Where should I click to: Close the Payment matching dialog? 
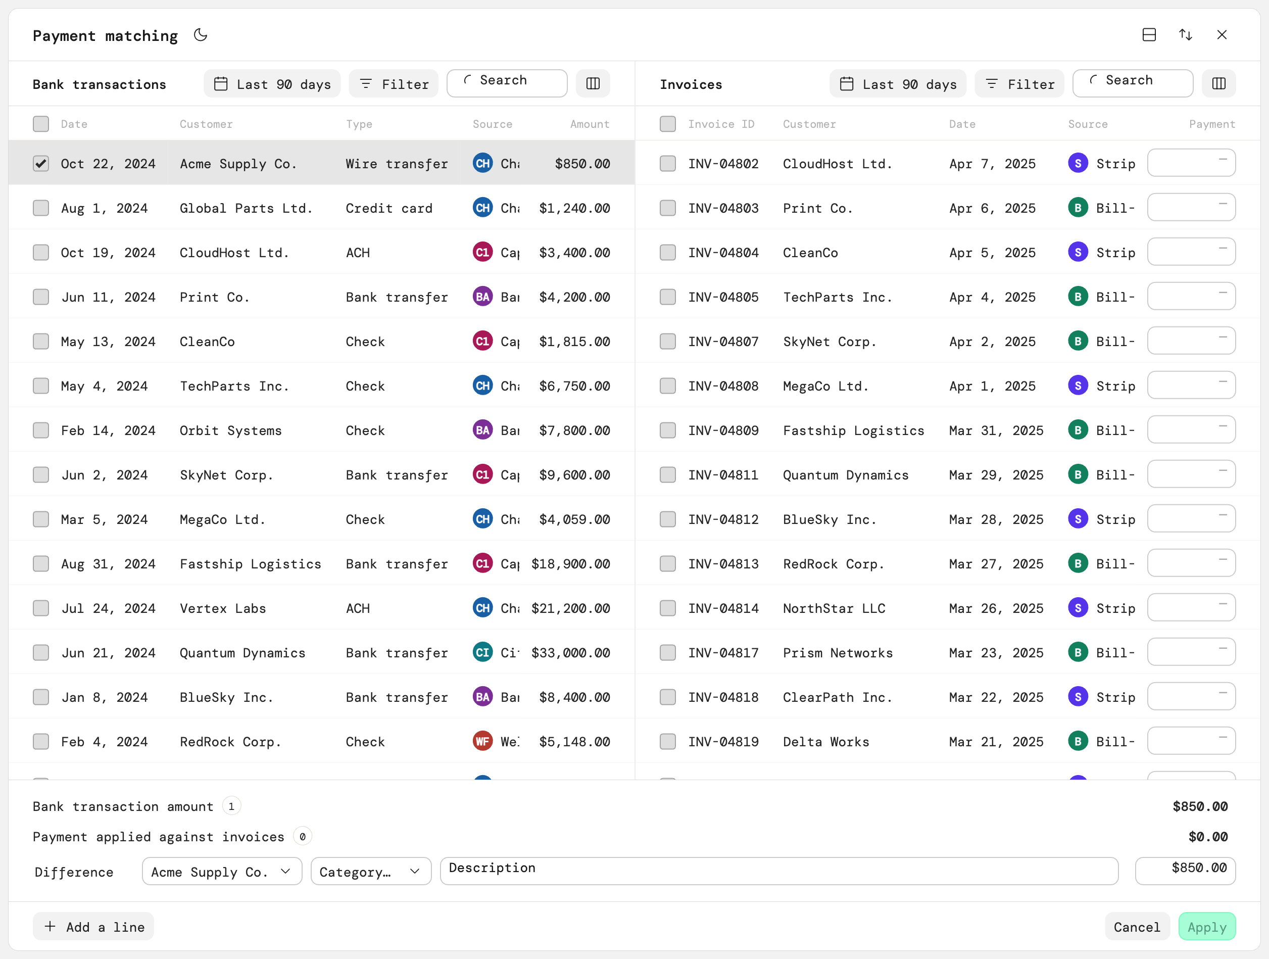point(1222,35)
